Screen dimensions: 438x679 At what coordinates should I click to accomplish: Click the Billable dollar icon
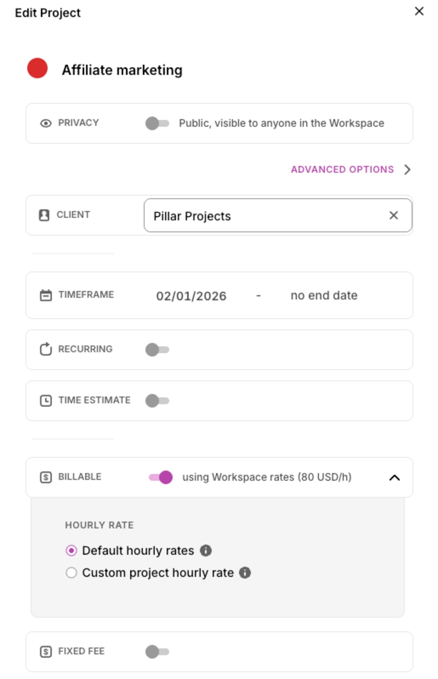pos(45,477)
